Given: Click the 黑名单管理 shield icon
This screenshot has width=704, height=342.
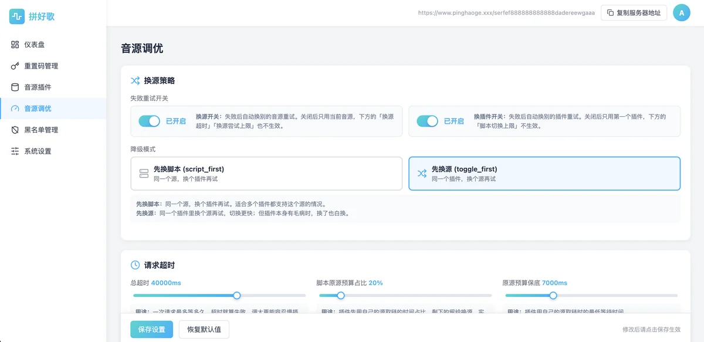Looking at the screenshot, I should point(15,130).
